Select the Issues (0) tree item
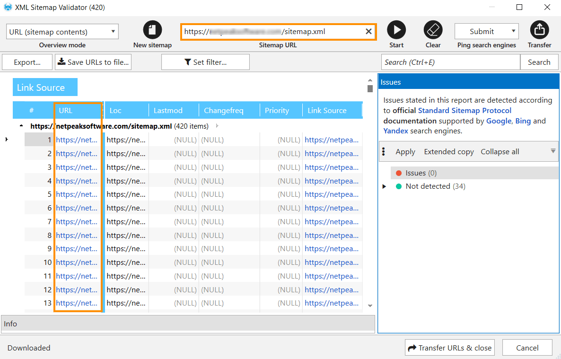The width and height of the screenshot is (561, 359). [x=474, y=173]
